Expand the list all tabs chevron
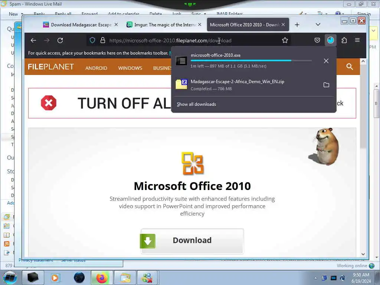This screenshot has height=285, width=380. pos(318,25)
